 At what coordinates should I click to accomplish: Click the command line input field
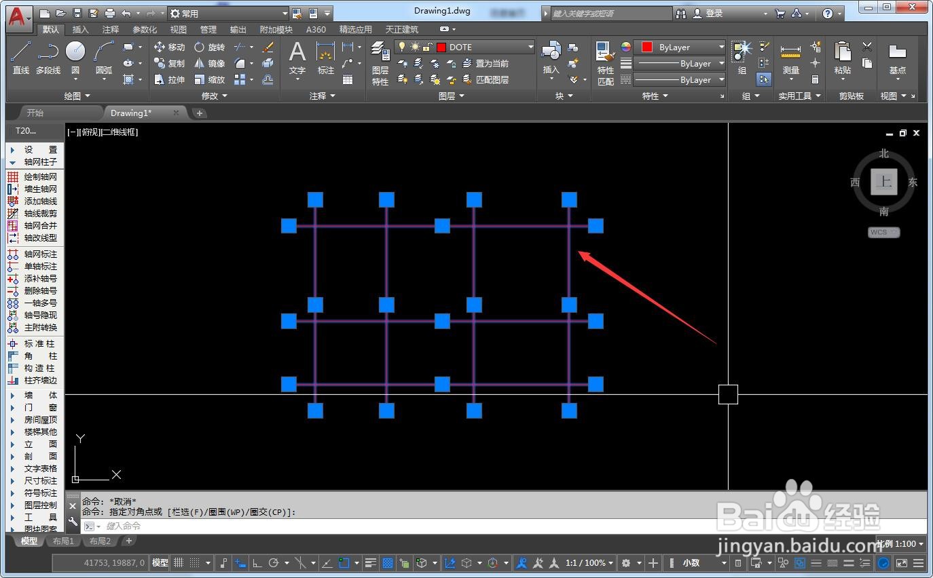(502, 526)
